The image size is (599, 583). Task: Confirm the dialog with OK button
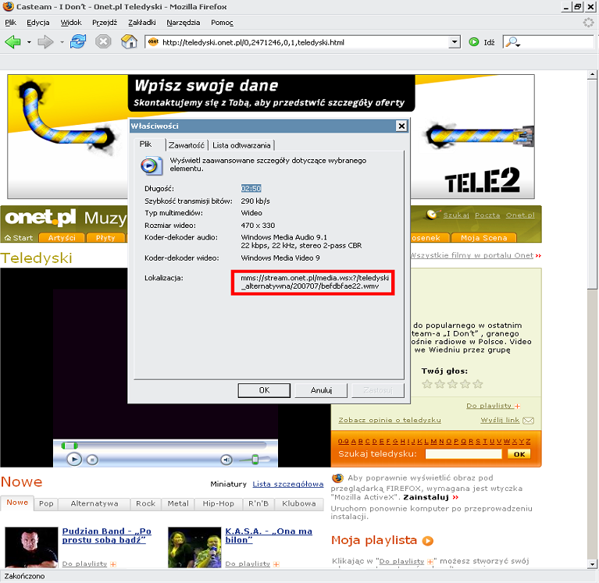pyautogui.click(x=264, y=390)
